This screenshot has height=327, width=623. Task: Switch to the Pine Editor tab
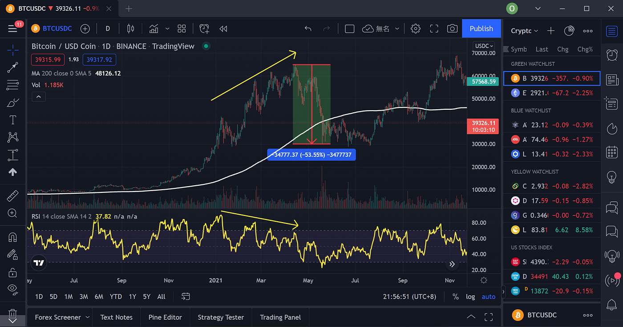pyautogui.click(x=165, y=317)
